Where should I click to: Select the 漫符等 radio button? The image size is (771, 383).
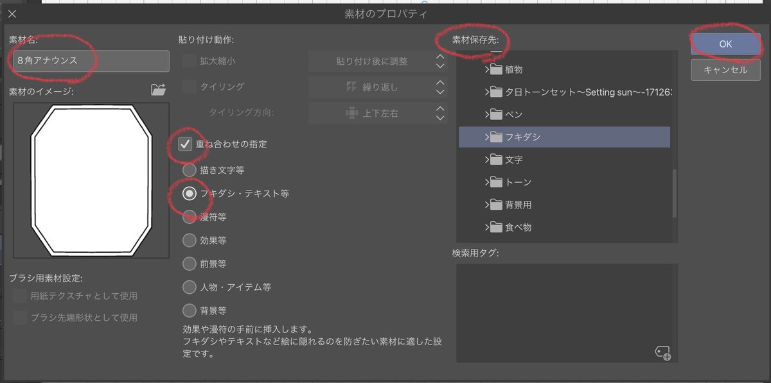coord(189,217)
